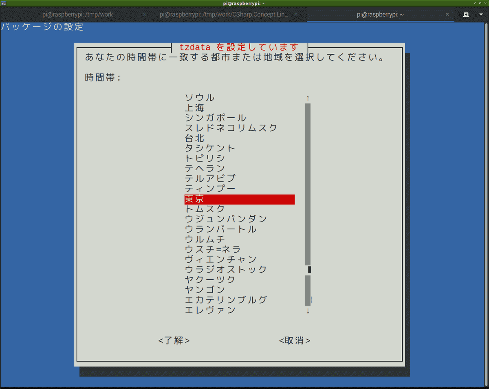Select テルアビブ in the list

pyautogui.click(x=210, y=179)
